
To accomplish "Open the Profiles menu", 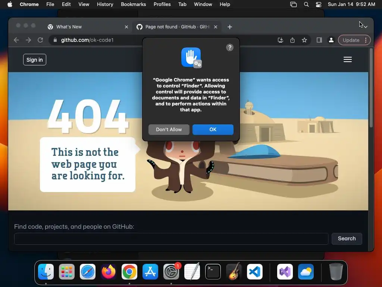I will point(162,4).
